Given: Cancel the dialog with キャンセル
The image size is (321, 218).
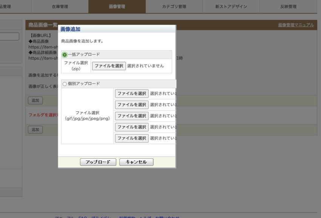Looking at the screenshot, I should tap(136, 162).
